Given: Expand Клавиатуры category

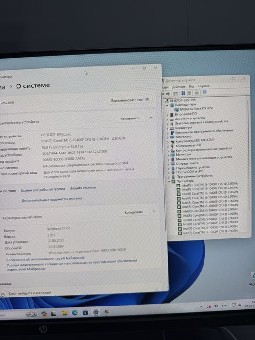Looking at the screenshot, I should [x=168, y=128].
